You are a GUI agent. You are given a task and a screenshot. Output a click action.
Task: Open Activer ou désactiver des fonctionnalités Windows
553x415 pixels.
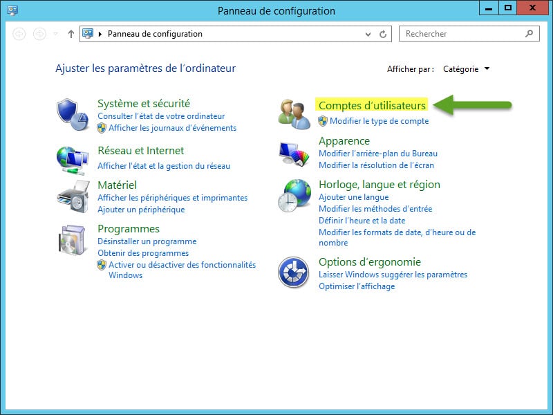click(182, 270)
